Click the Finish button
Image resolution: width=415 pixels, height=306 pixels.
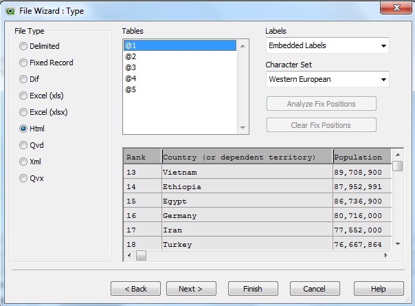point(253,289)
